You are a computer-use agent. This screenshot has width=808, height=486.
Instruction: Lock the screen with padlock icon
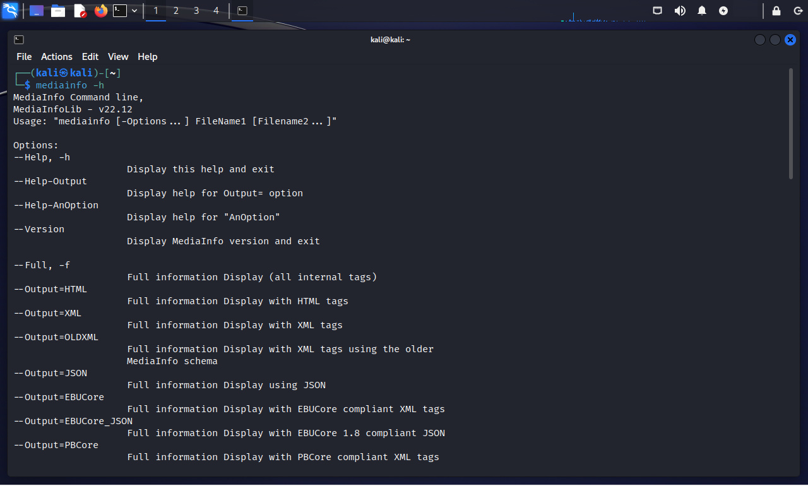pyautogui.click(x=776, y=11)
